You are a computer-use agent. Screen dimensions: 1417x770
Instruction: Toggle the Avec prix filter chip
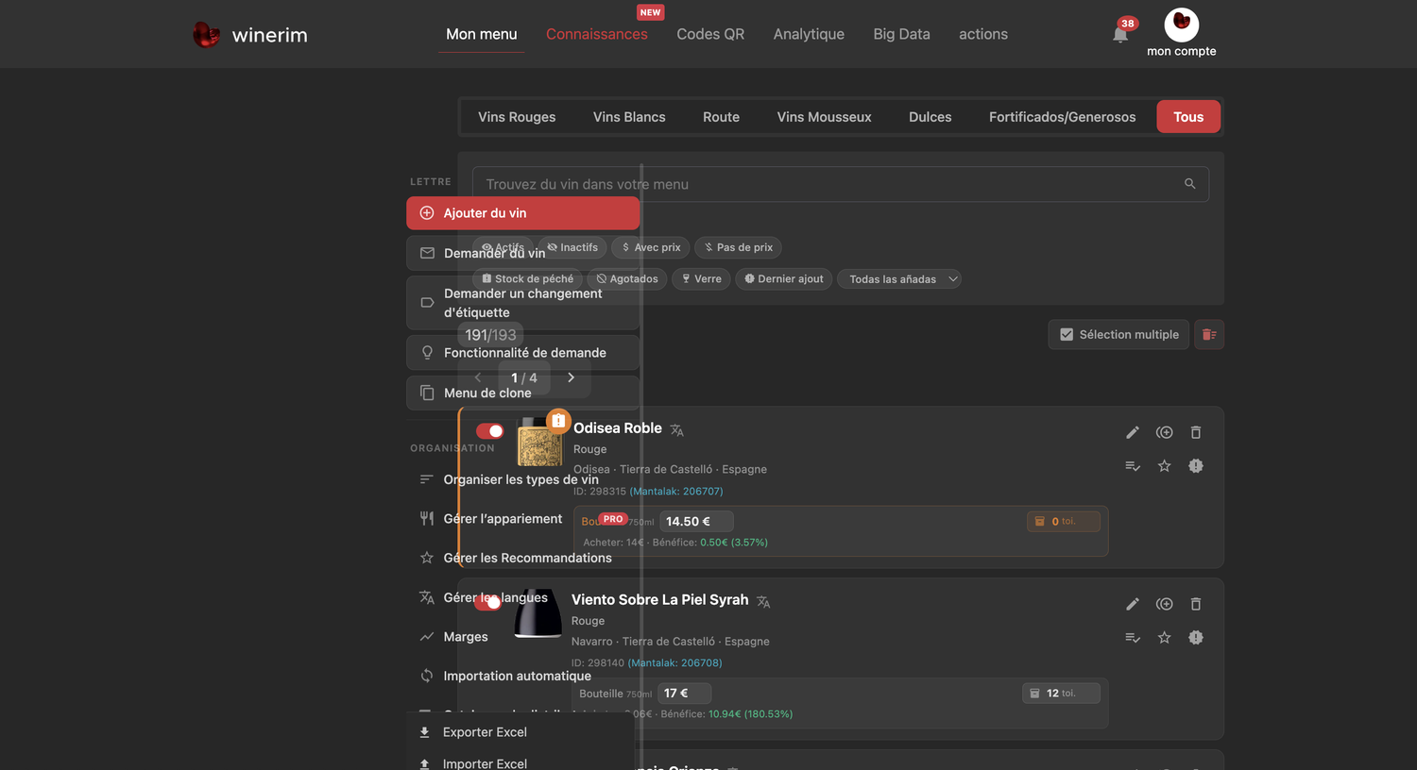click(651, 247)
